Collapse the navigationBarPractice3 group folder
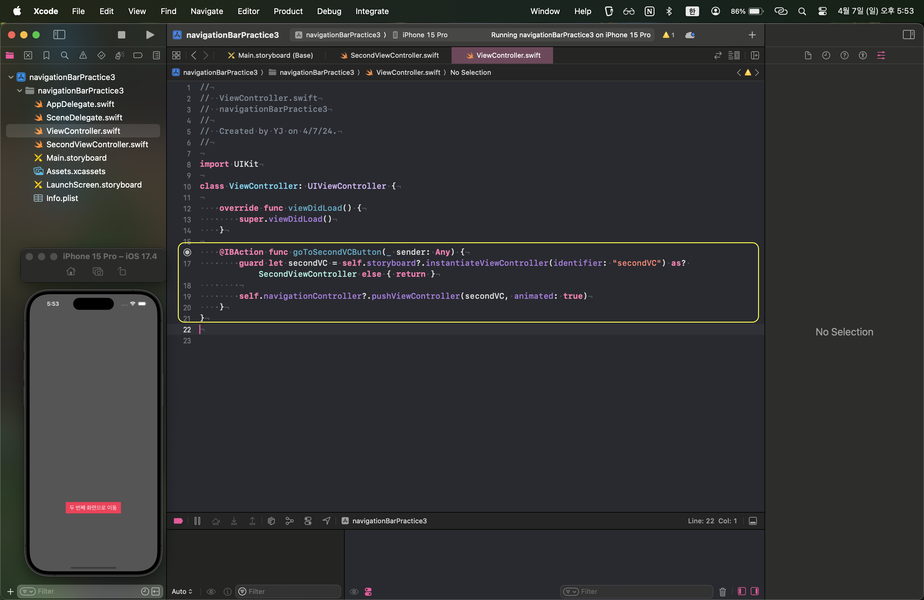Screen dimensions: 924x600 pyautogui.click(x=20, y=91)
